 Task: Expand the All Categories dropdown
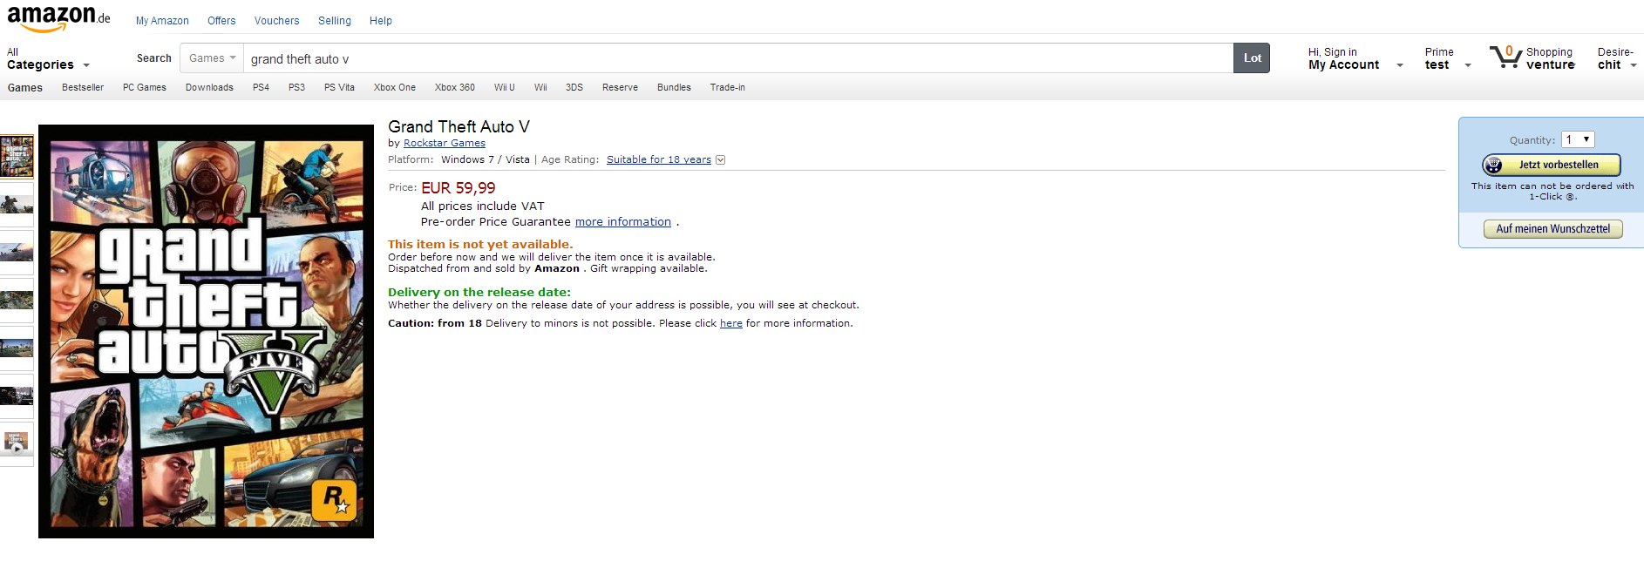click(48, 59)
